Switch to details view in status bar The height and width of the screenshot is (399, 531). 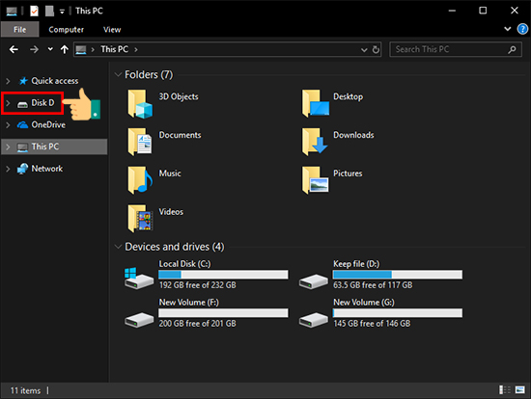[x=505, y=390]
